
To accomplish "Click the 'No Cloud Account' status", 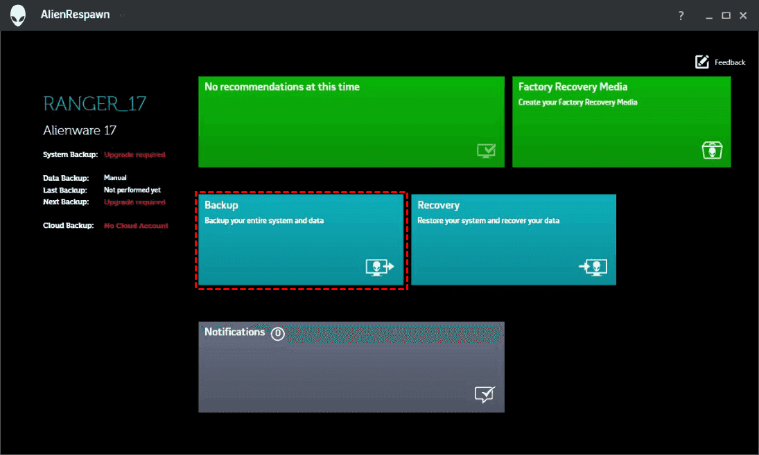I will [x=136, y=226].
